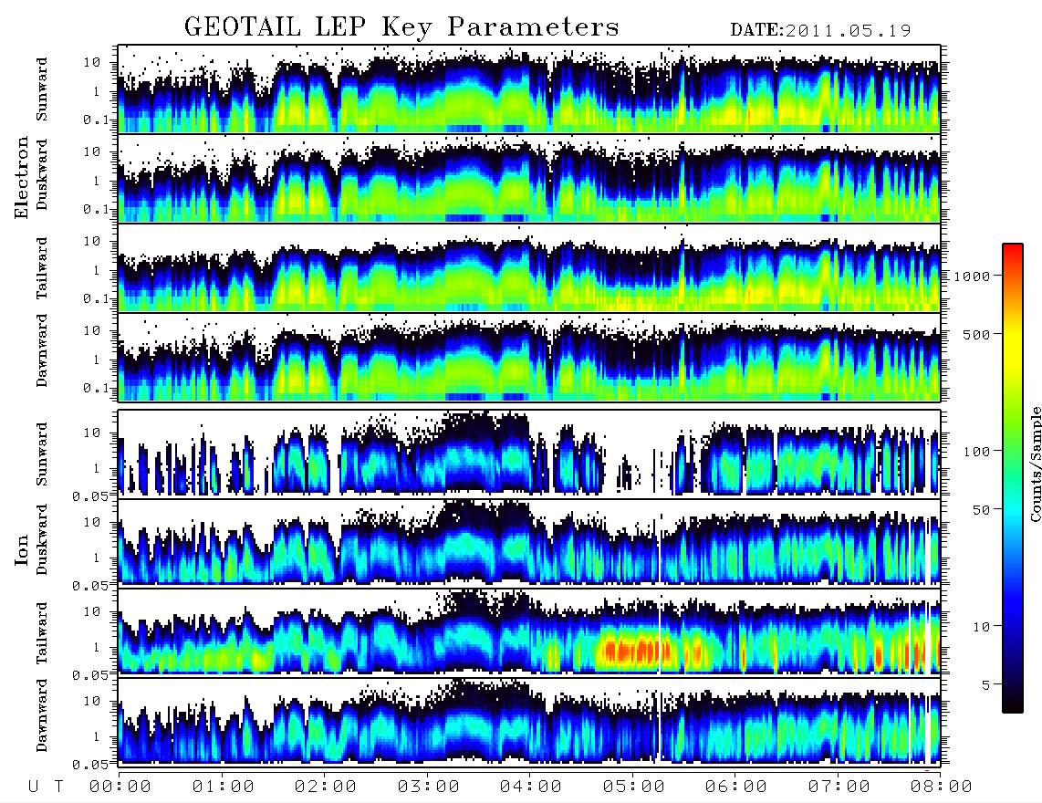This screenshot has width=1042, height=803.
Task: Click the 0.05 tick of Ion Sunward axis
Action: coord(90,496)
